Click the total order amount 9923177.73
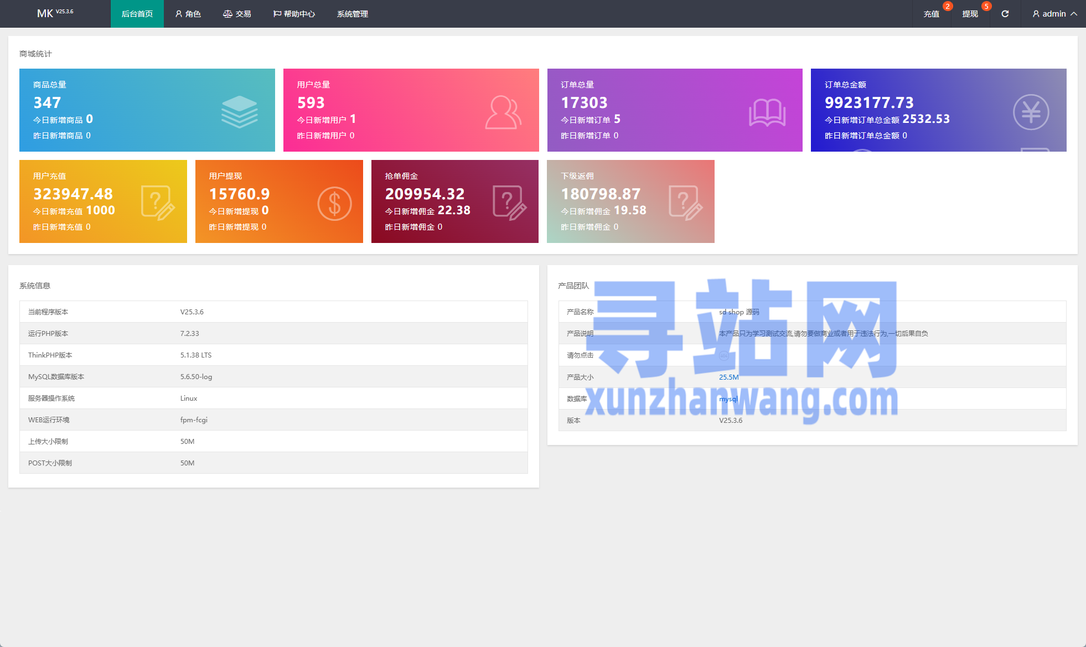Image resolution: width=1086 pixels, height=647 pixels. (870, 102)
